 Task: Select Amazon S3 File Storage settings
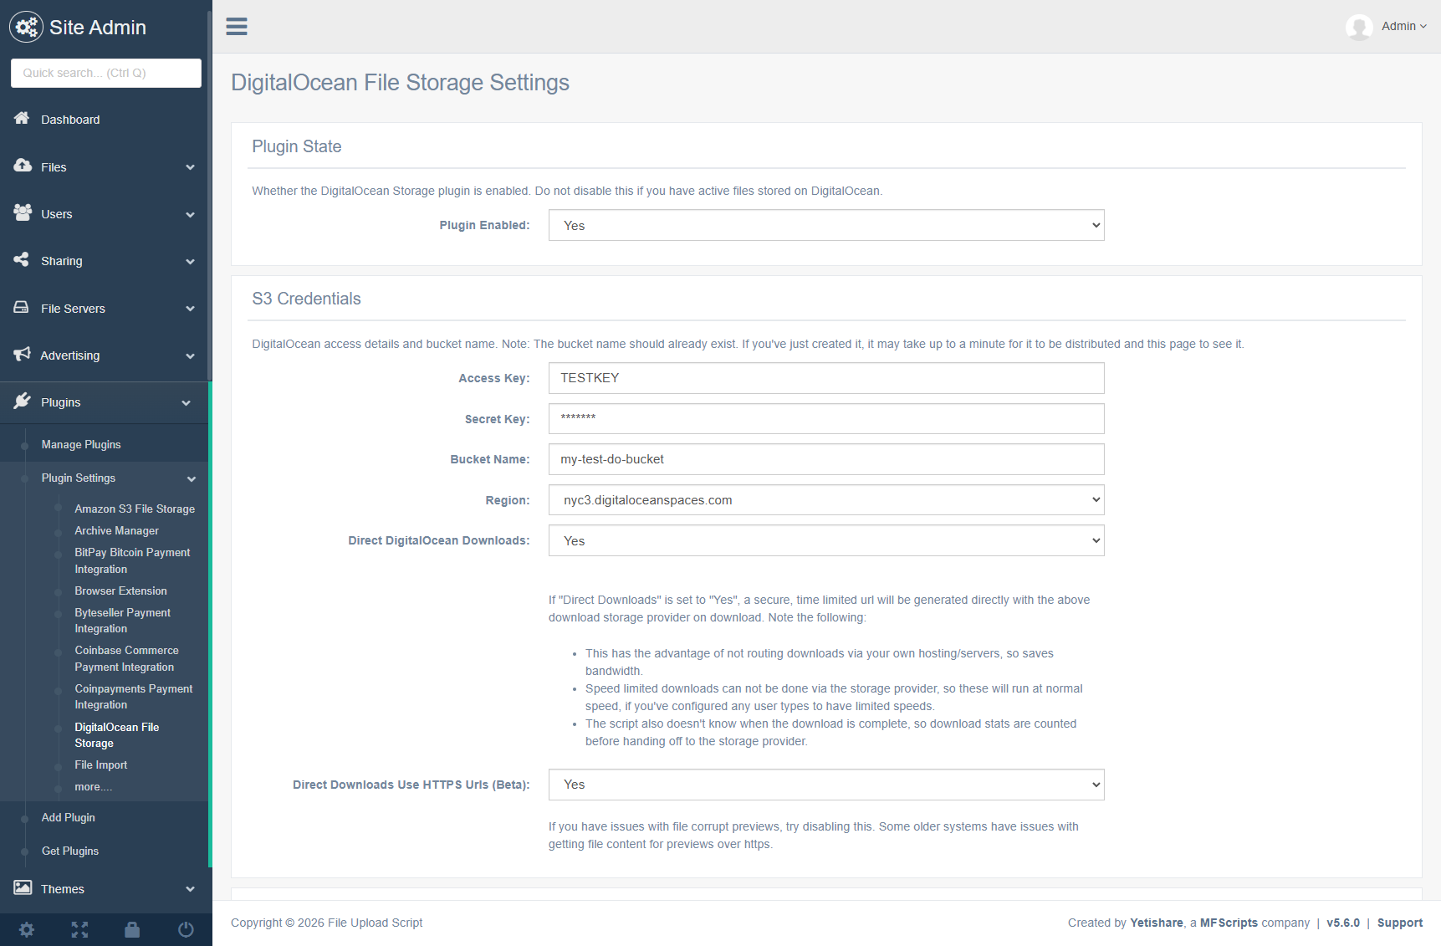point(135,509)
